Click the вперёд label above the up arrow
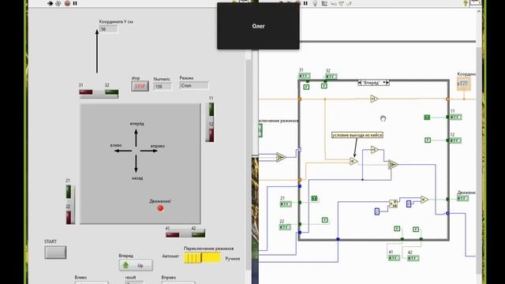This screenshot has height=284, width=505. coord(137,124)
